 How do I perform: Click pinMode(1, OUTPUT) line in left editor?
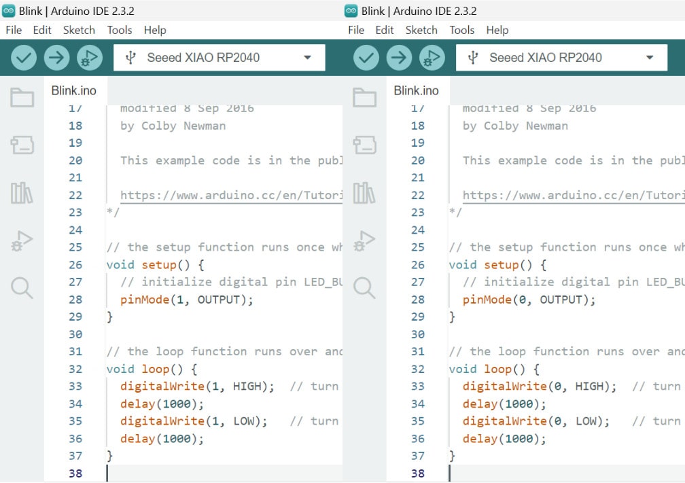(x=186, y=300)
